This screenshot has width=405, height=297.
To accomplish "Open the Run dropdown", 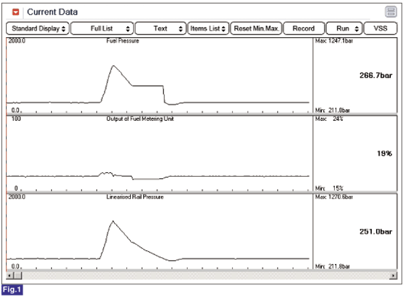I will pyautogui.click(x=344, y=28).
